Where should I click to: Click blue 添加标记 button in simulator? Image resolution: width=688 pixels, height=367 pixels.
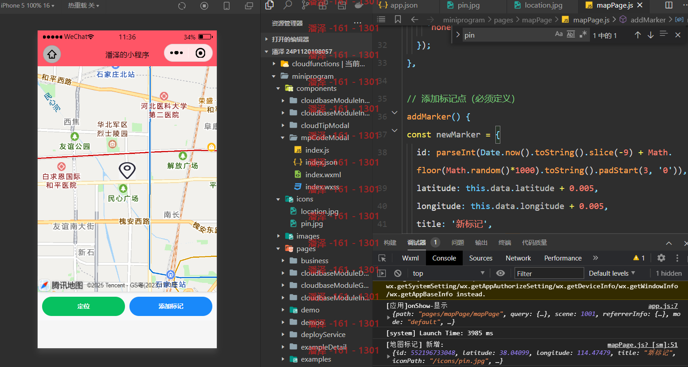point(171,306)
